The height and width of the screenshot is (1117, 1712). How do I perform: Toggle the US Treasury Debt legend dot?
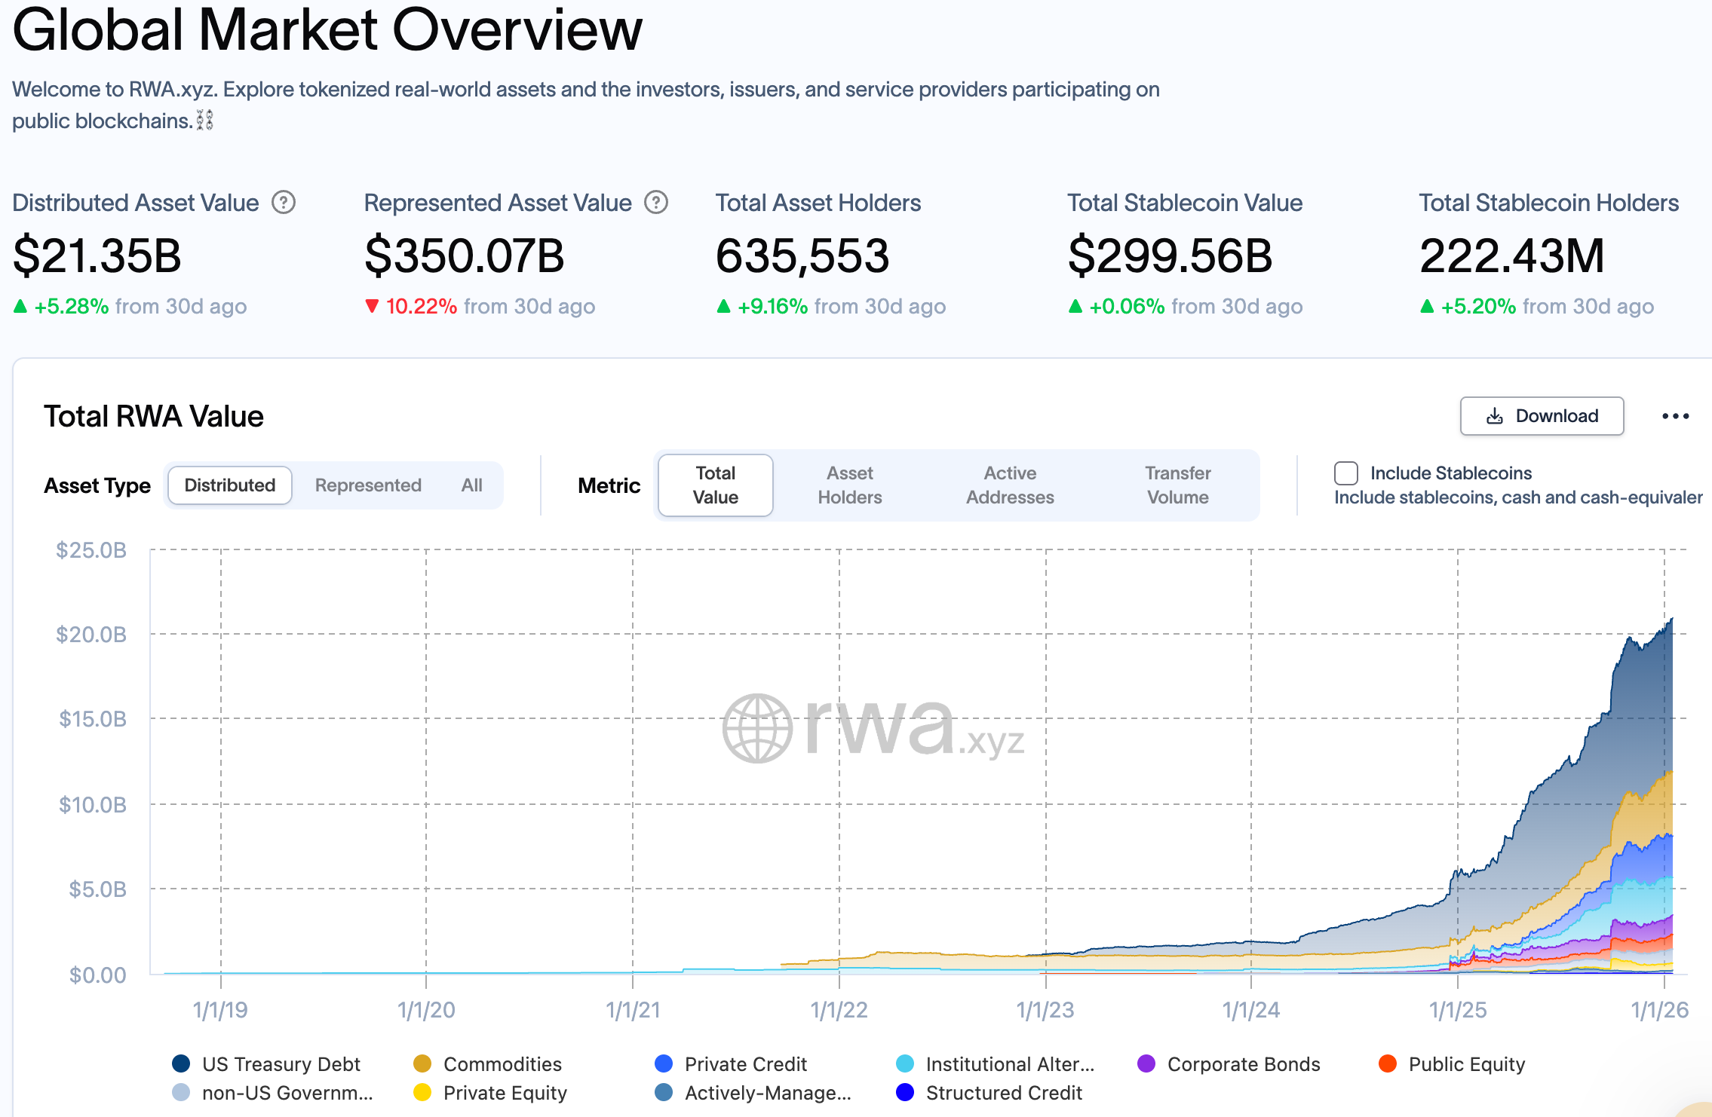coord(181,1063)
